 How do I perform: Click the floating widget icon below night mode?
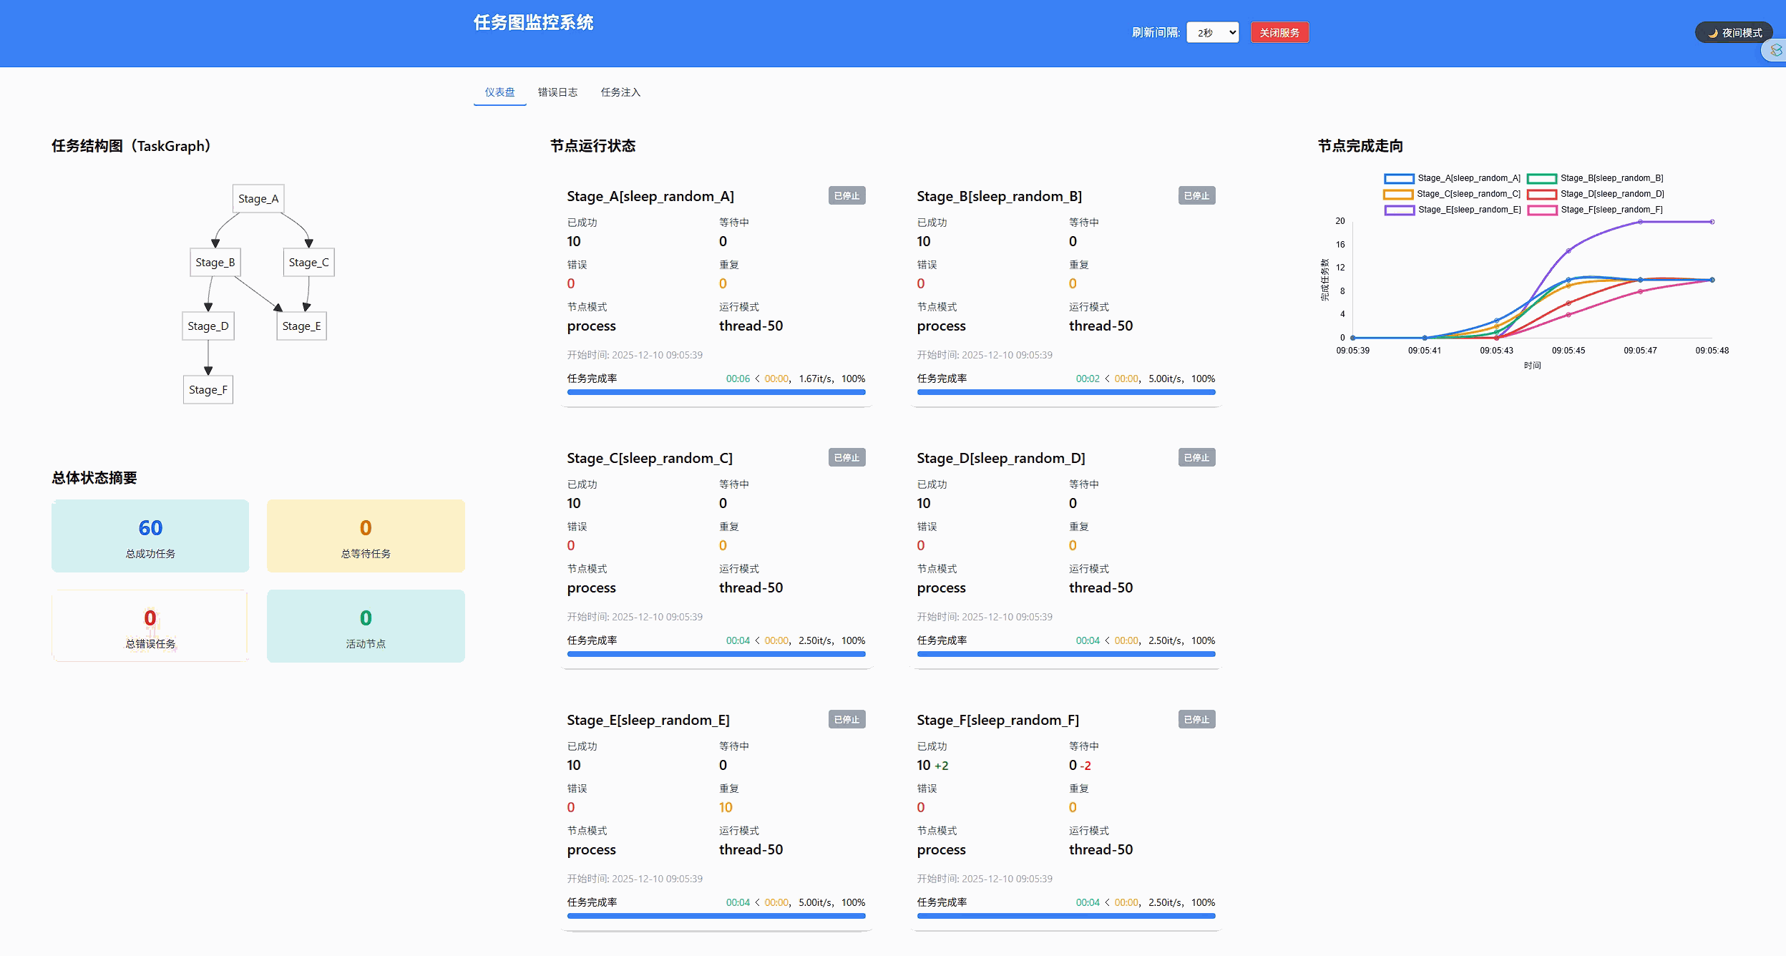1775,50
